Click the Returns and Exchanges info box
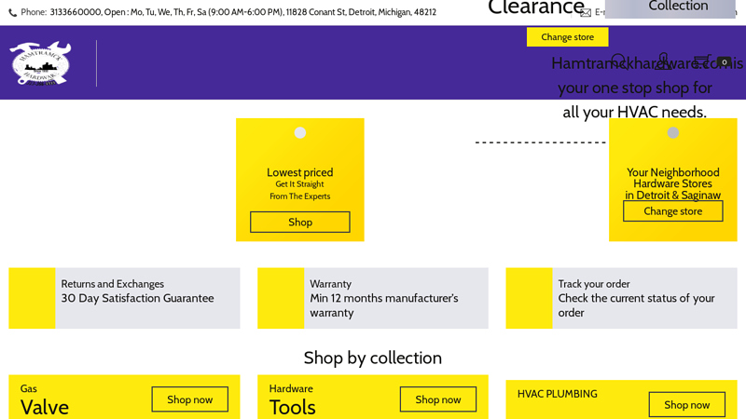 tap(124, 298)
